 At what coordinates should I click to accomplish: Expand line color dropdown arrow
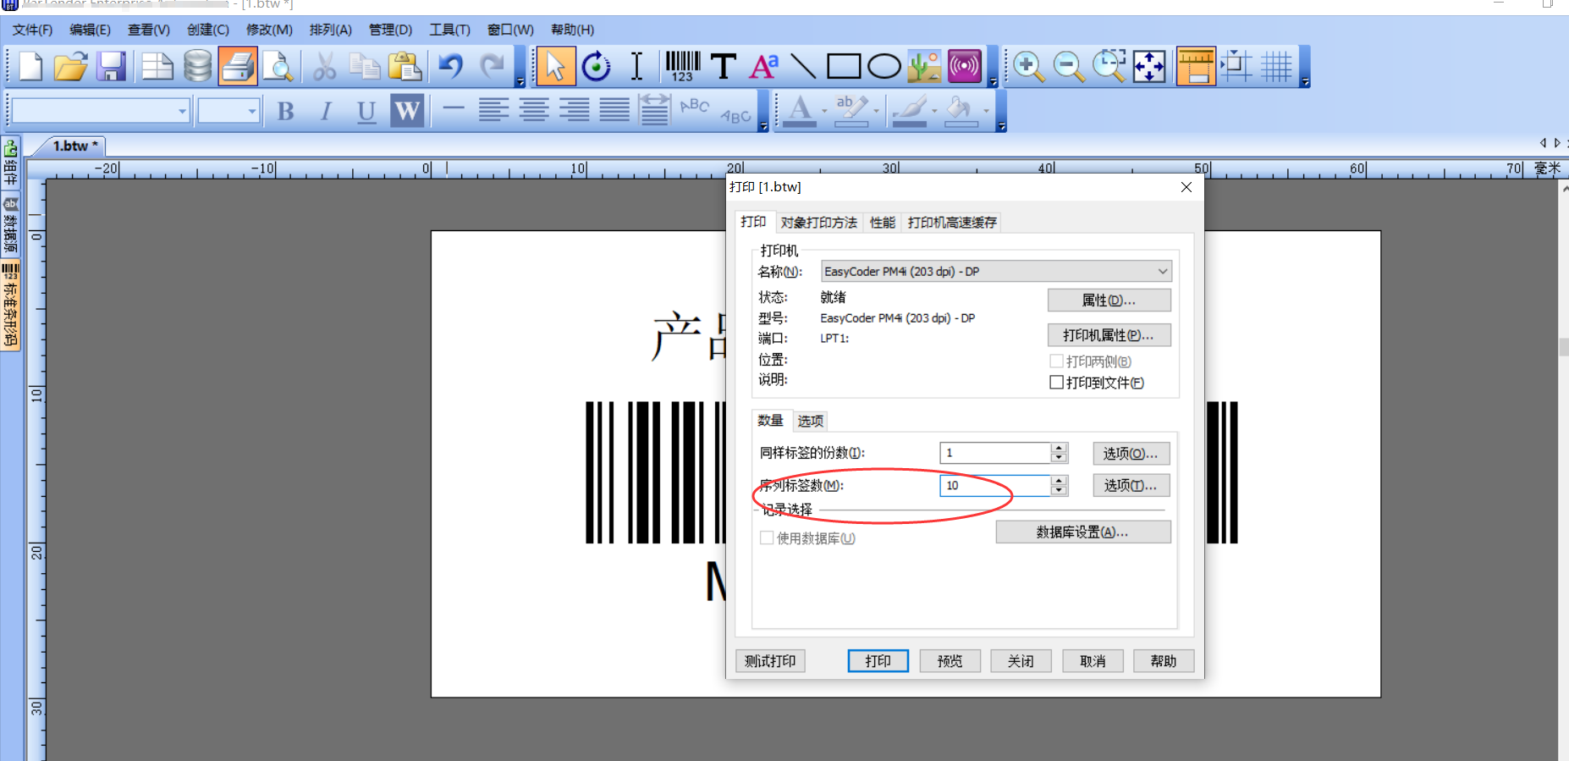pos(934,111)
